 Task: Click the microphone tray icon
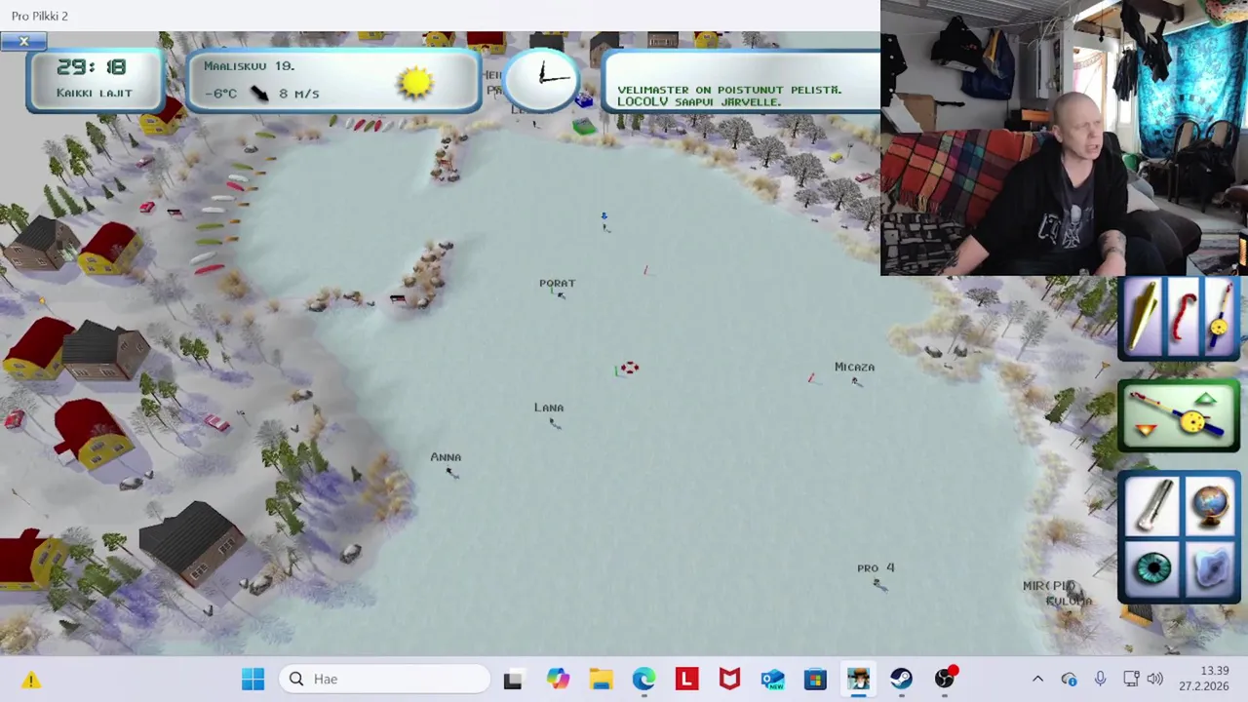coord(1100,679)
